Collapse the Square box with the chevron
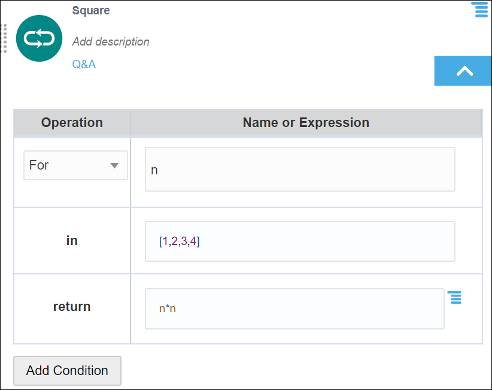The height and width of the screenshot is (390, 492). [x=464, y=71]
